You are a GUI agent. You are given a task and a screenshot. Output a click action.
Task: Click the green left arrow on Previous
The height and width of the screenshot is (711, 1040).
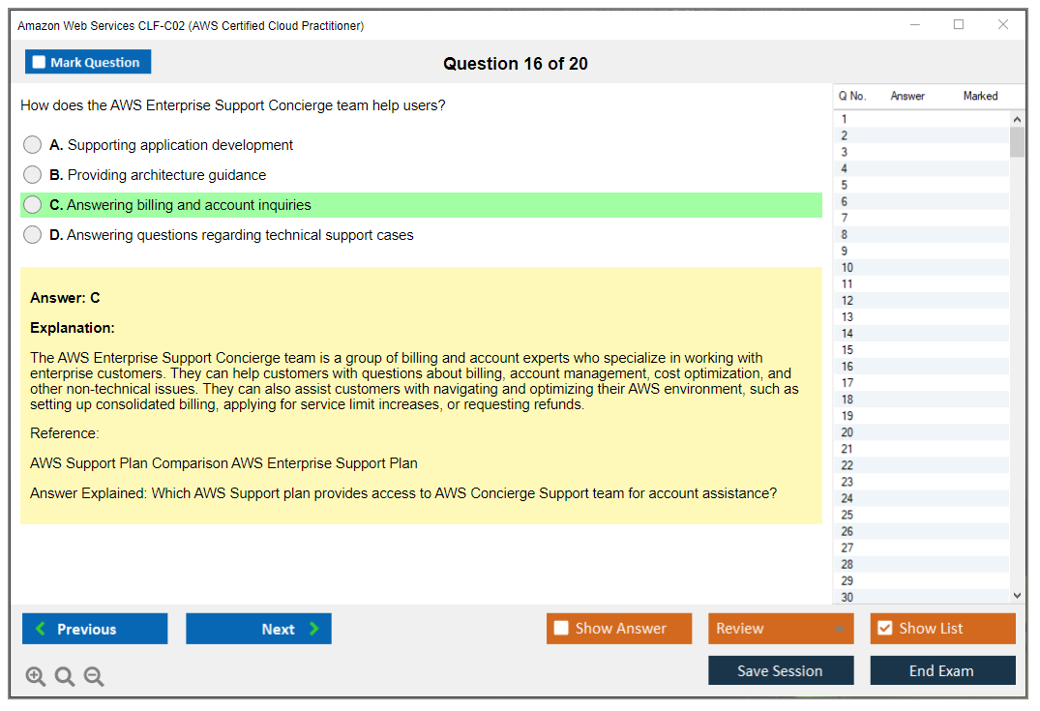tap(41, 629)
